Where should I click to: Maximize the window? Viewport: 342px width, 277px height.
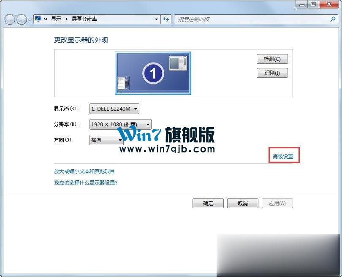pos(313,4)
